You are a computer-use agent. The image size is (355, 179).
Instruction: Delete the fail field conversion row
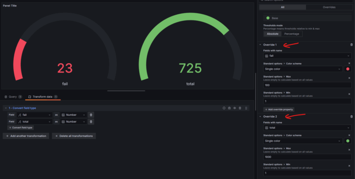point(91,115)
